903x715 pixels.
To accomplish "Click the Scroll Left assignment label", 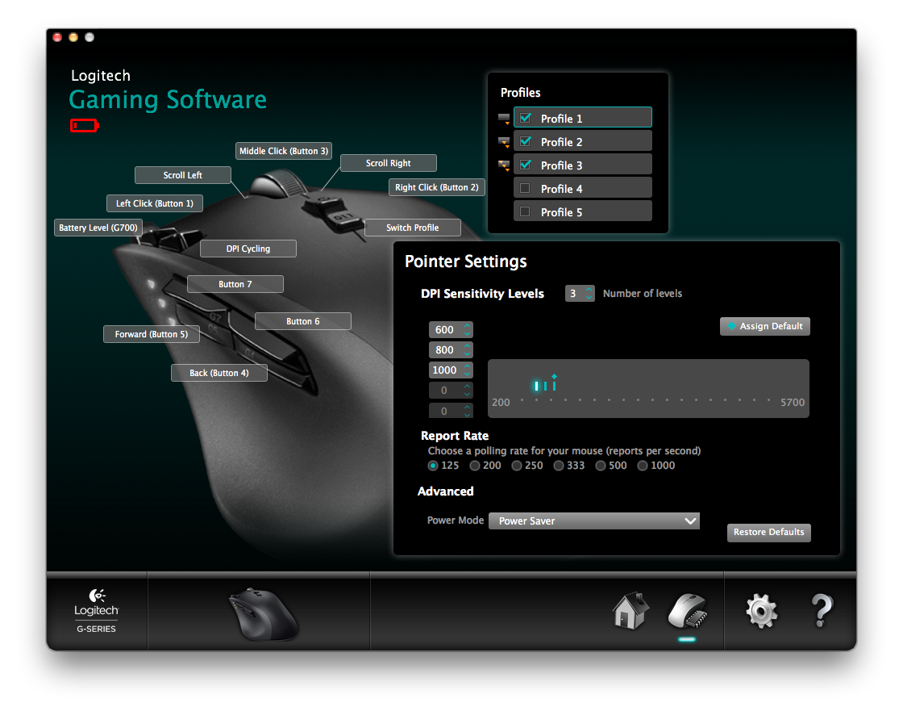I will tap(182, 175).
